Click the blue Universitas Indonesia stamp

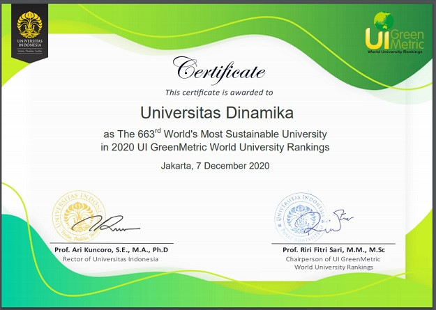tap(301, 217)
